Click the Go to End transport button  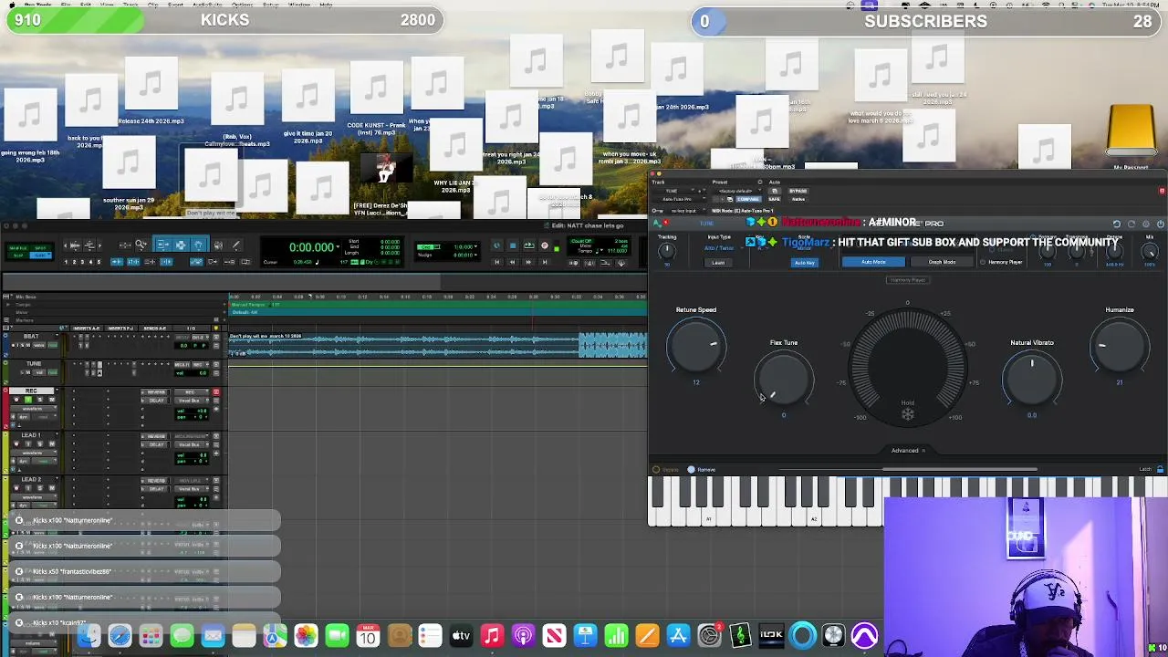pyautogui.click(x=545, y=262)
